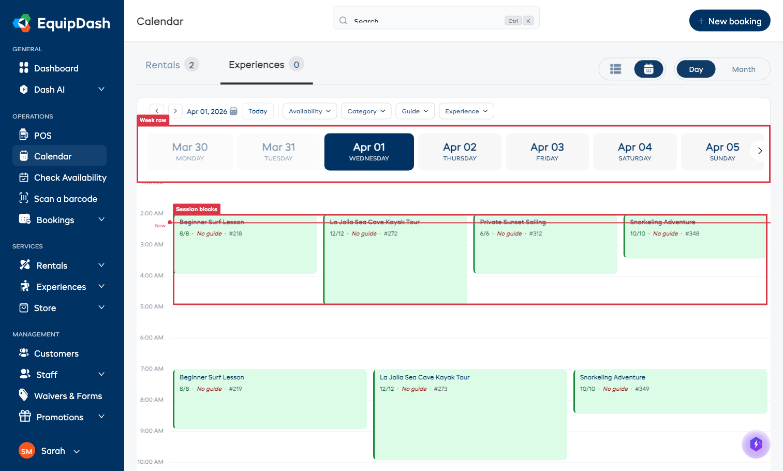Switch calendar to Month view
The height and width of the screenshot is (471, 783).
tap(743, 69)
